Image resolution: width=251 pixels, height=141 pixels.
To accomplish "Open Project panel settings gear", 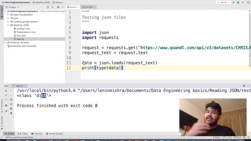I will (58, 7).
